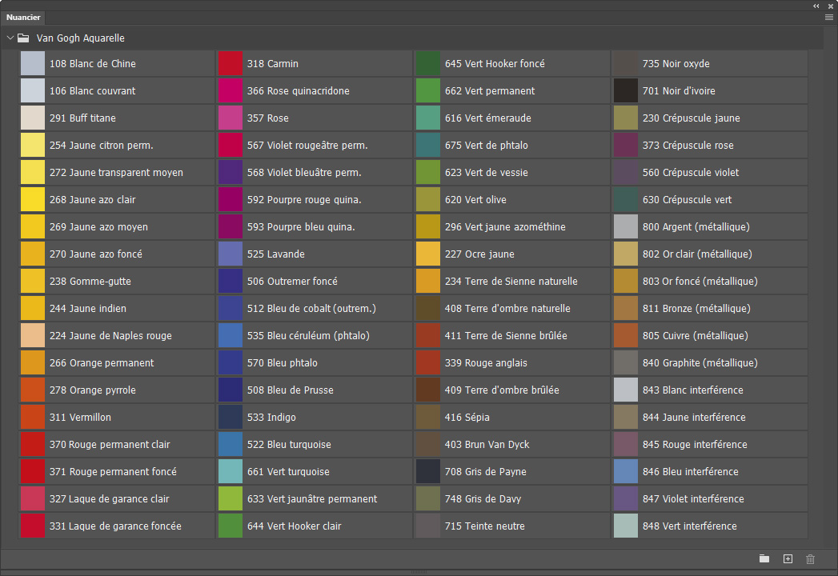Viewport: 838px width, 576px height.
Task: Create a new swatch group
Action: click(764, 559)
